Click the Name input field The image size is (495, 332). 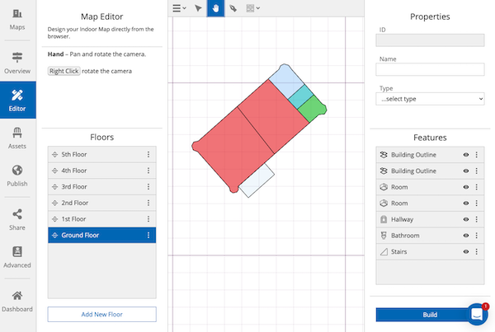pos(430,70)
